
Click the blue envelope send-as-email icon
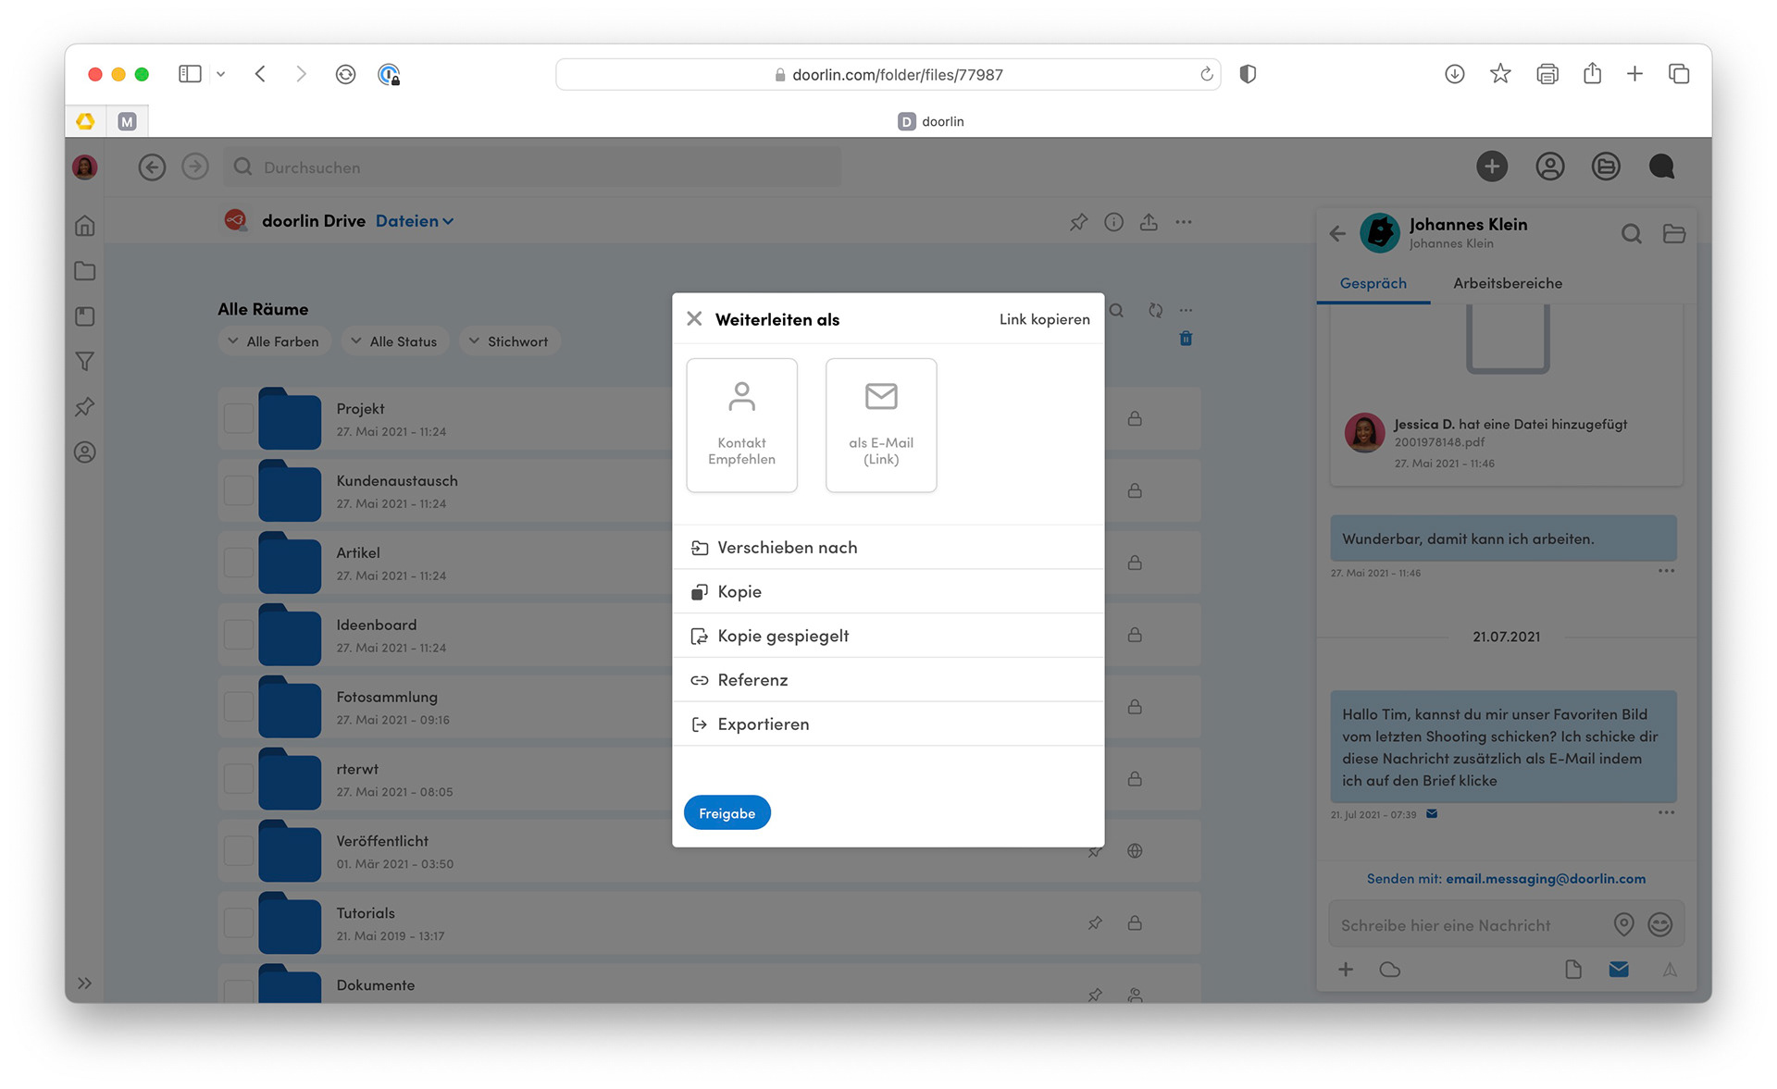click(1619, 970)
